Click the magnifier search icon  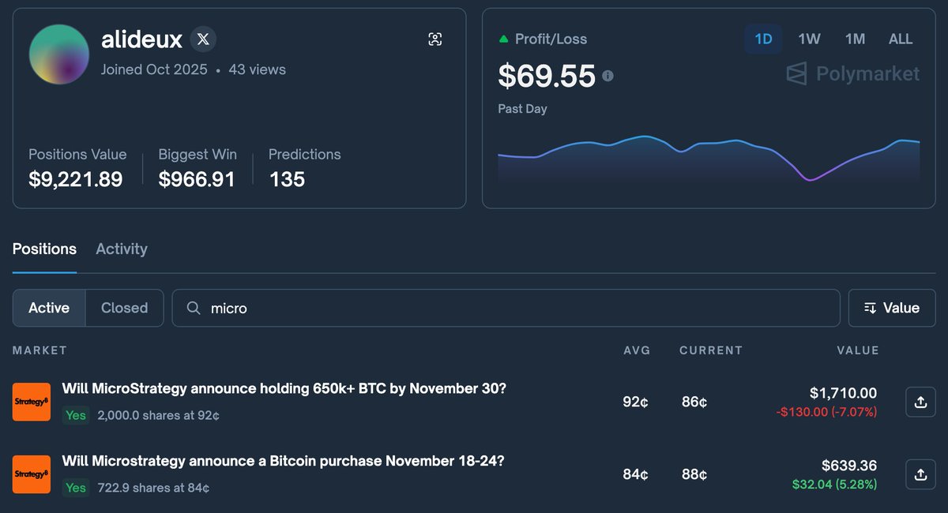click(194, 308)
